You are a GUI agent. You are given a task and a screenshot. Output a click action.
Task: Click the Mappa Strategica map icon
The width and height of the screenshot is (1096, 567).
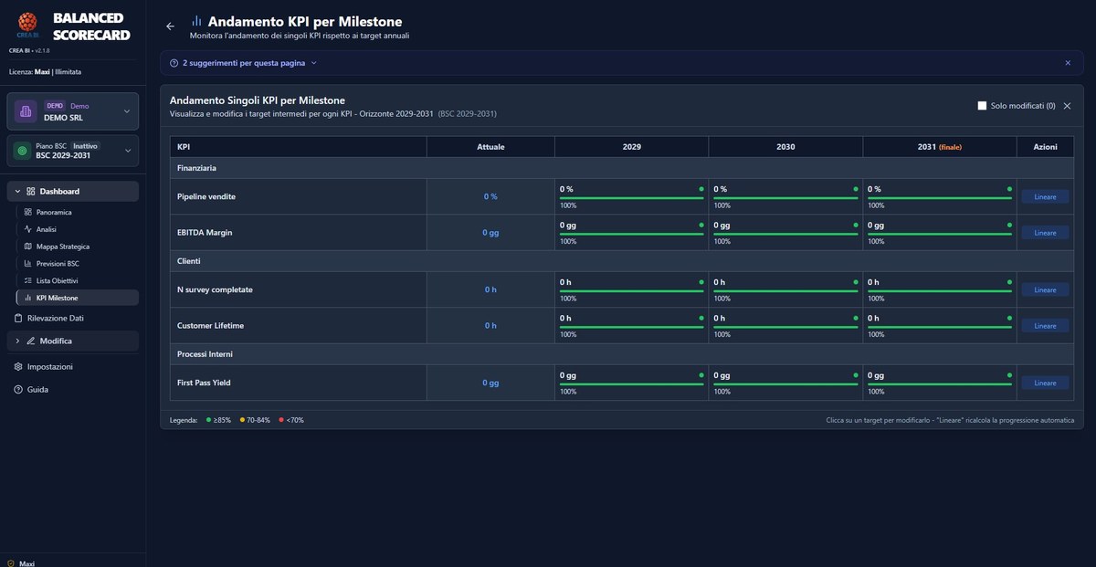[27, 247]
